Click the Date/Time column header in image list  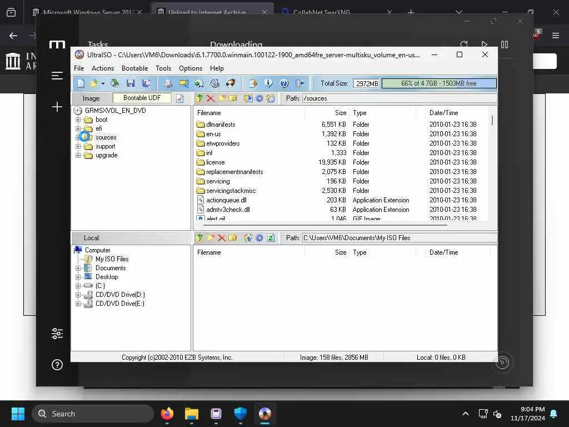click(x=457, y=113)
